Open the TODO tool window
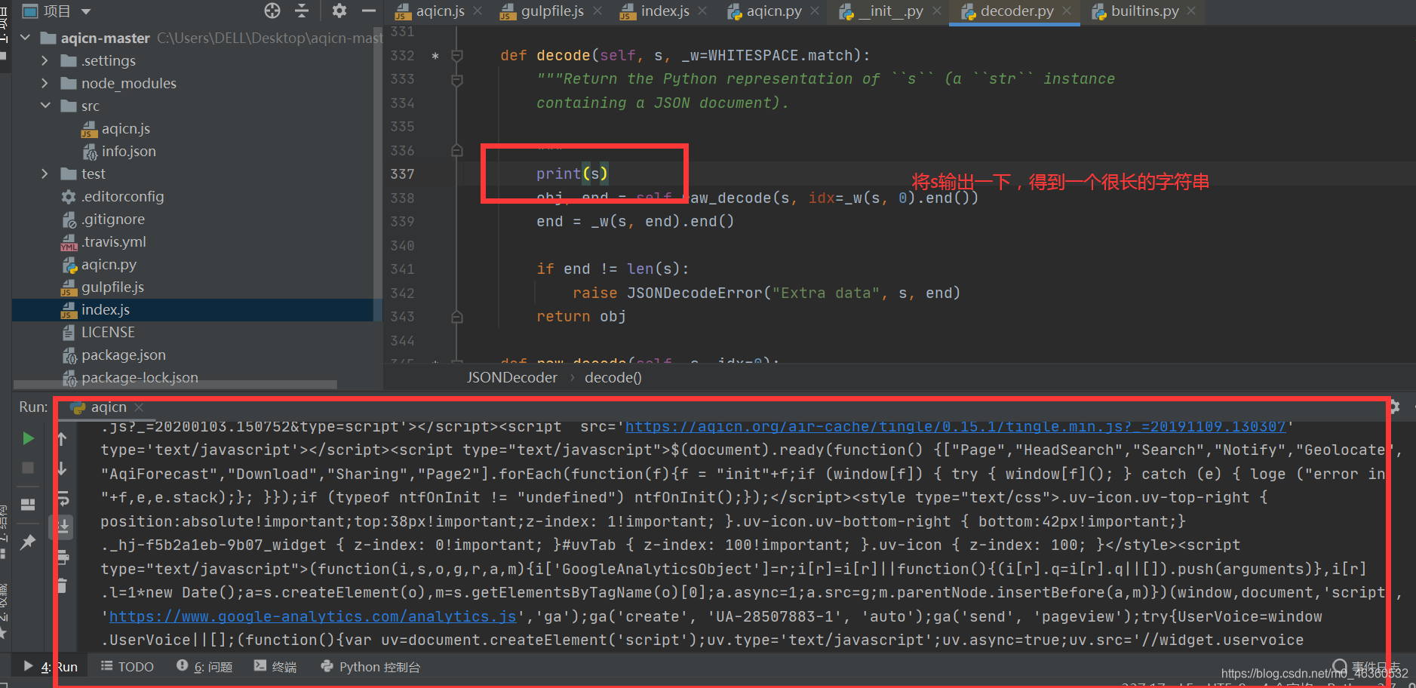 tap(127, 667)
